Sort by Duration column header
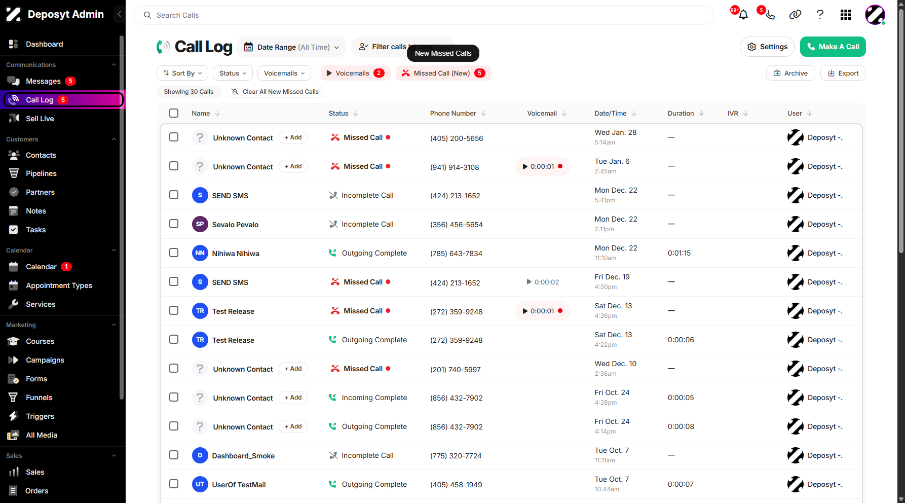The height and width of the screenshot is (503, 905). (x=686, y=113)
